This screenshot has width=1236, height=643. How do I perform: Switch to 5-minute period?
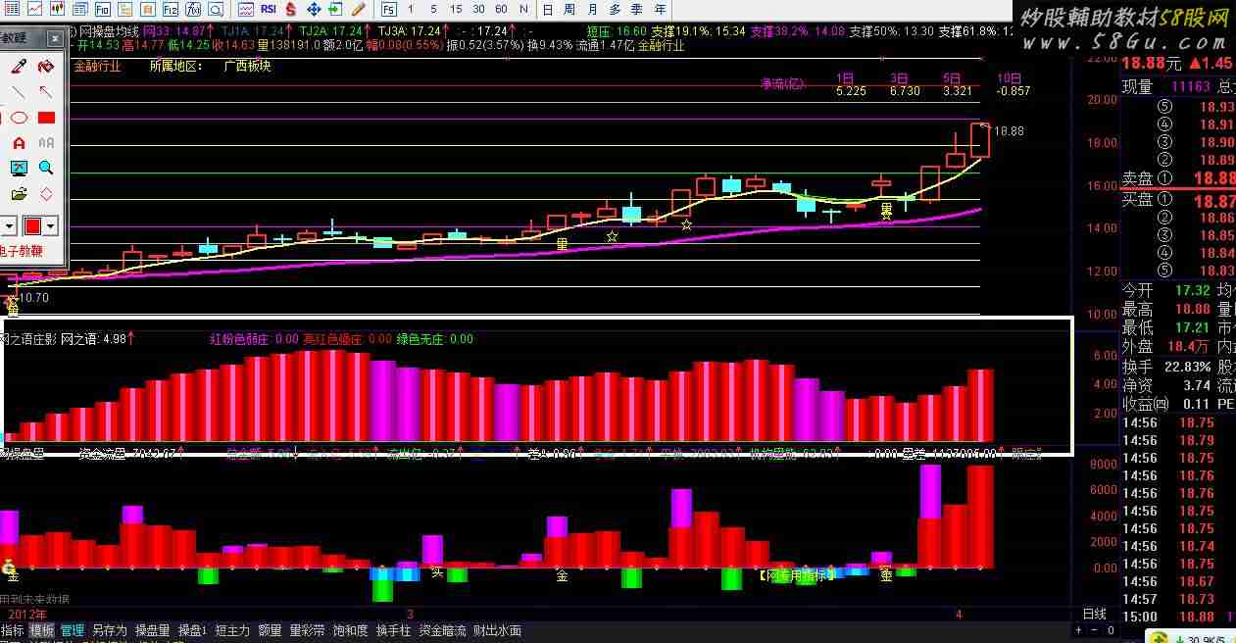tap(434, 9)
